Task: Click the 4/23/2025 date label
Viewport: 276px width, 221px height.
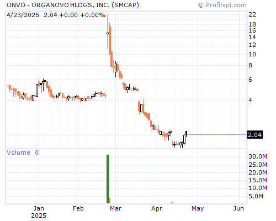Action: point(23,15)
